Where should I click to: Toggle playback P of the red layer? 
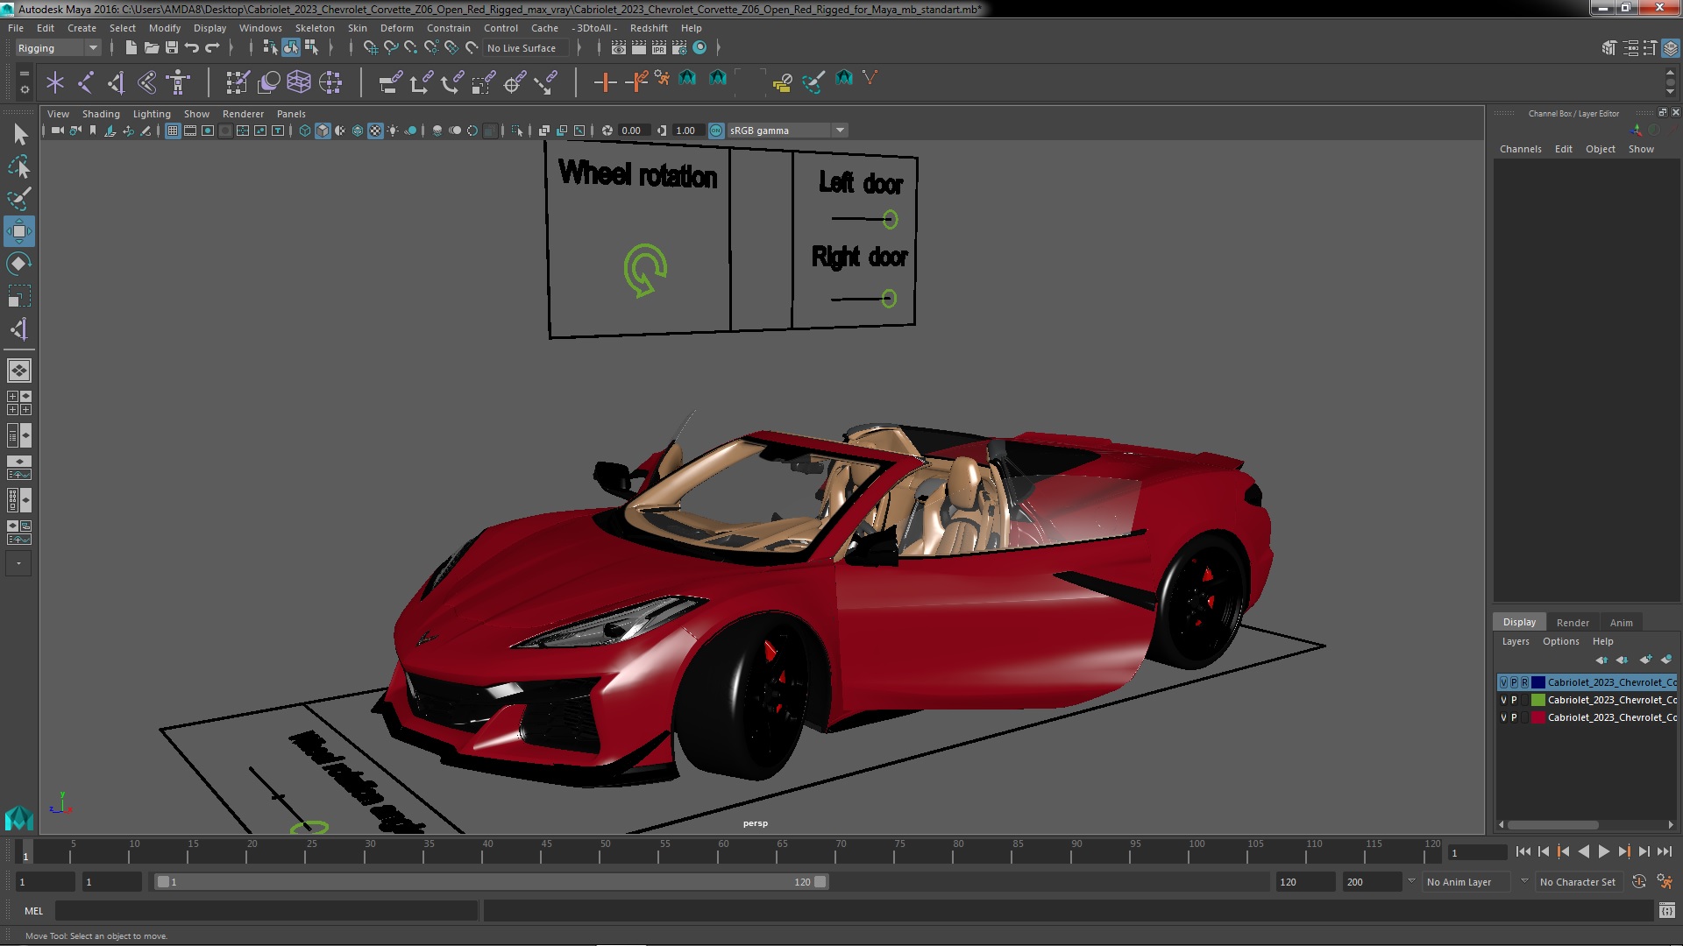[x=1514, y=717]
